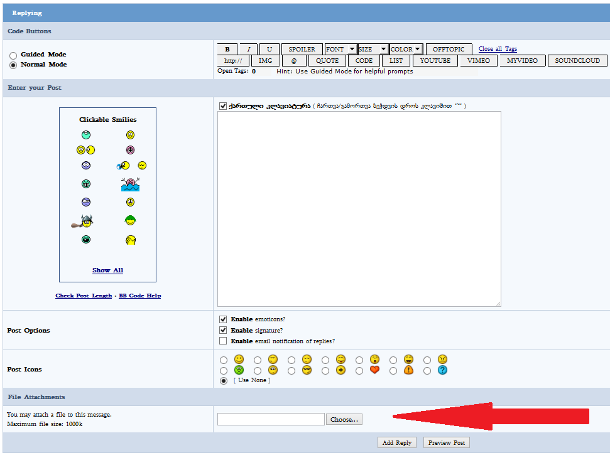Open BB Code Help link

point(139,296)
